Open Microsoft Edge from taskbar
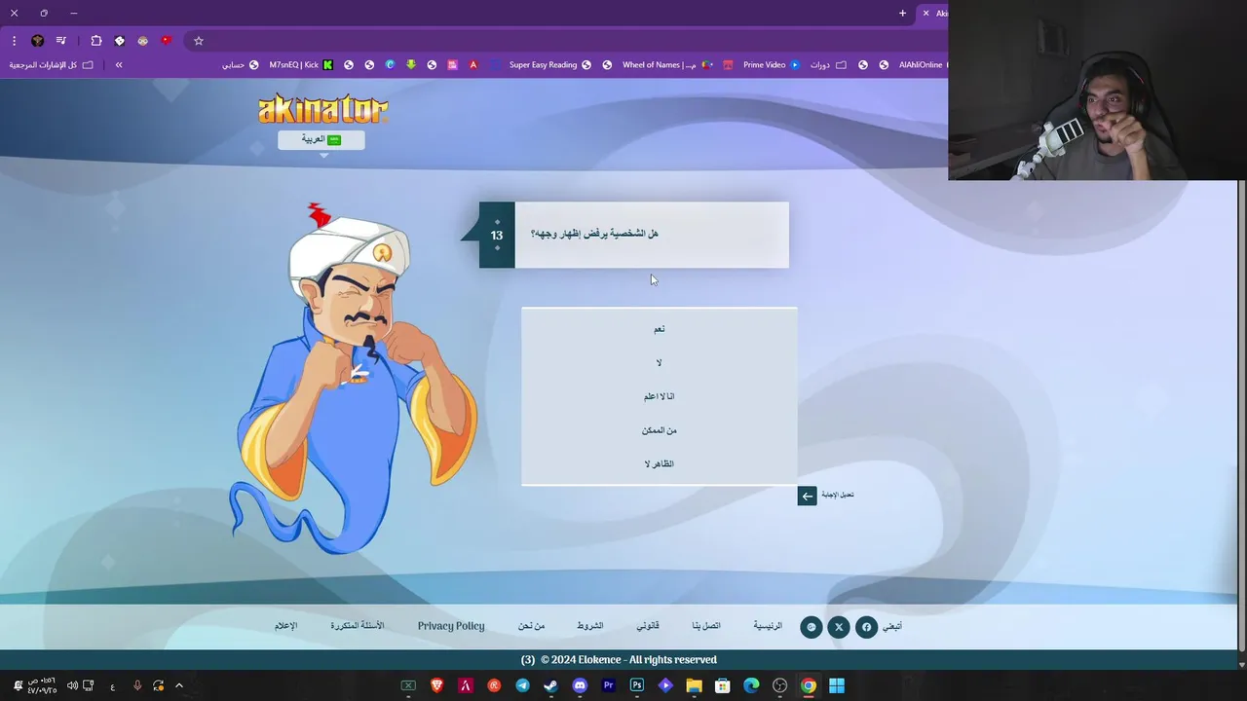 751,685
